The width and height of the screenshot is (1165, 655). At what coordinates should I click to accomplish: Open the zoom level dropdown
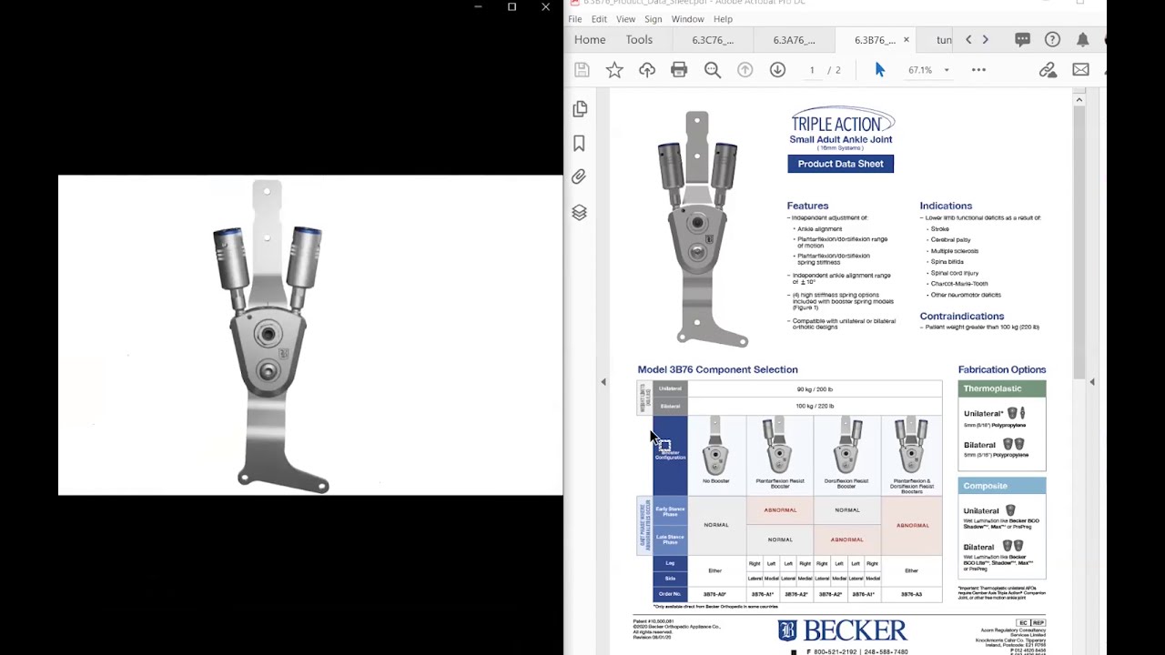pos(946,70)
